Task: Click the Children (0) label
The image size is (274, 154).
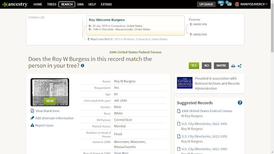Action: (36, 18)
